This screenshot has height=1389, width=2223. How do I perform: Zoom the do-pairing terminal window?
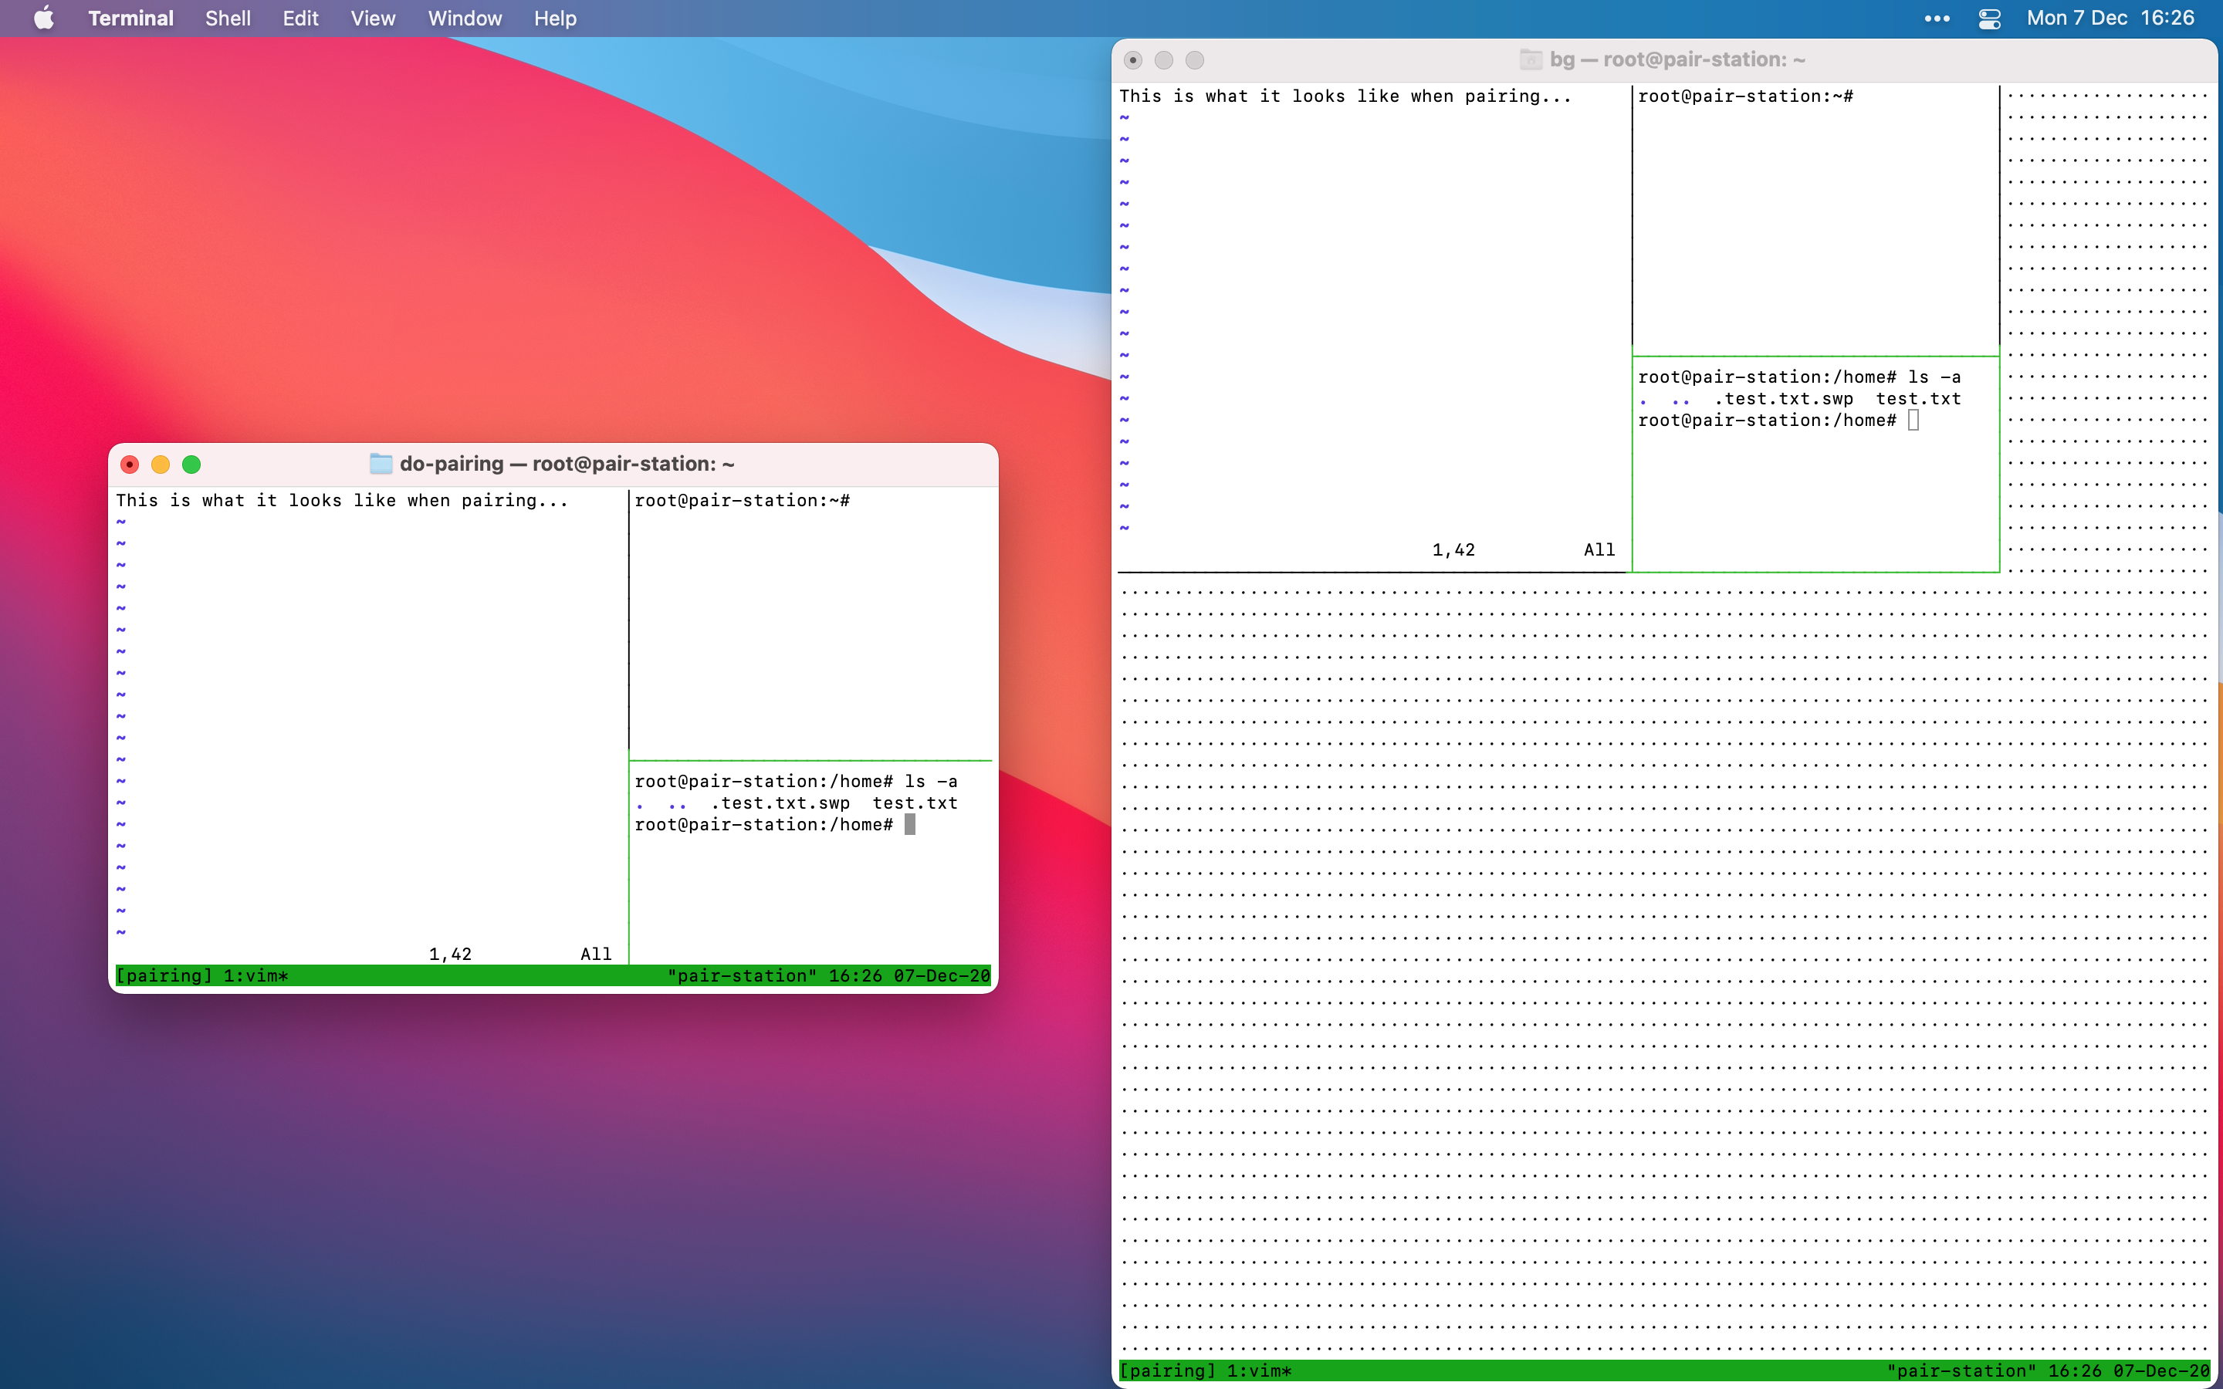[x=191, y=465]
